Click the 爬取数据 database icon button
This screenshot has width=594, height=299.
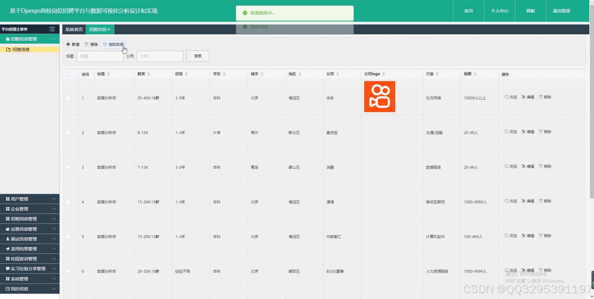[113, 44]
